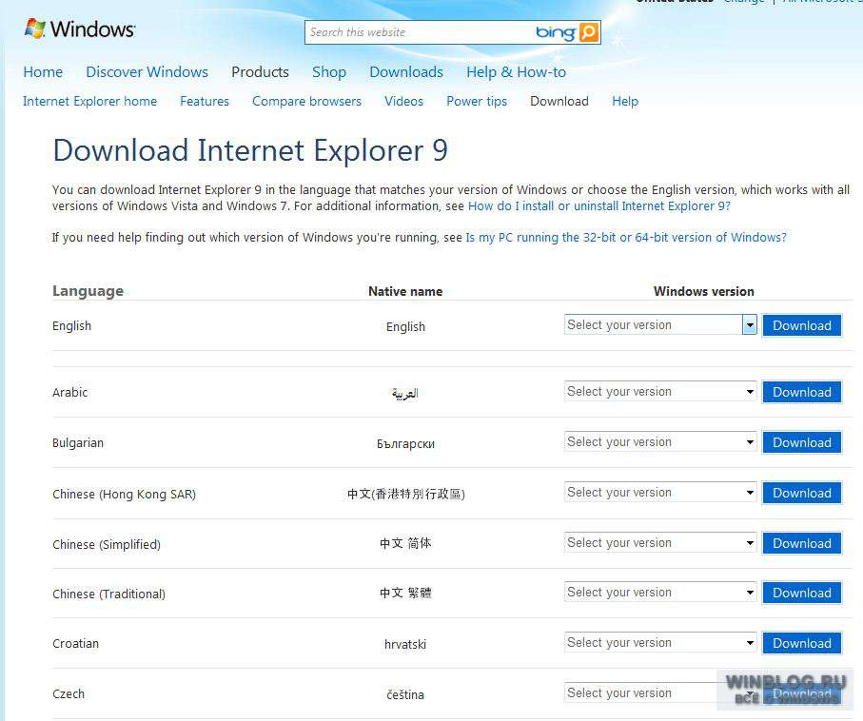Open the Shop menu

pos(329,72)
